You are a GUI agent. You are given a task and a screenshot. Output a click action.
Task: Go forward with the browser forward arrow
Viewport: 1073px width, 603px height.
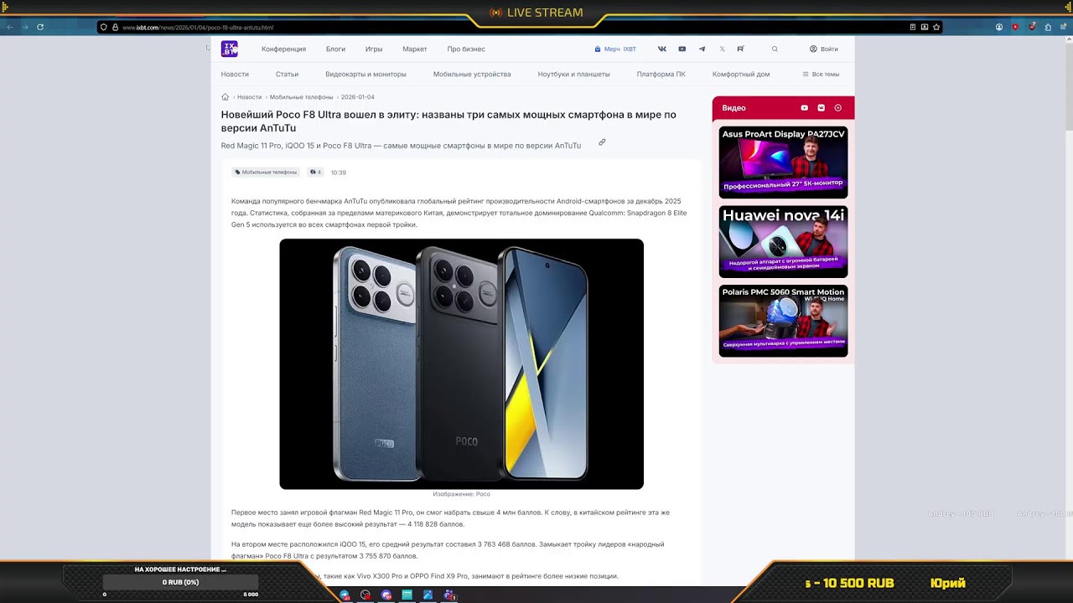tap(25, 27)
